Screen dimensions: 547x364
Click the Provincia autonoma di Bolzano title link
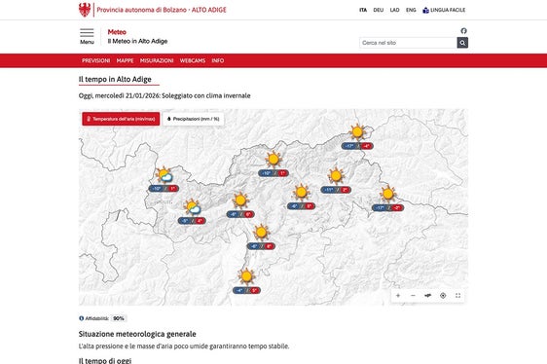click(x=162, y=10)
